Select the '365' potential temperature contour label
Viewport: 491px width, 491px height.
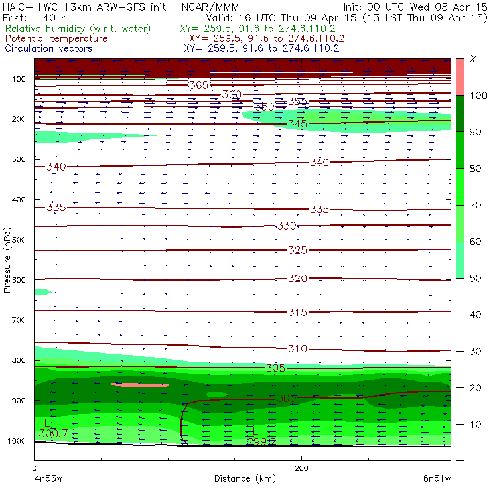point(199,84)
